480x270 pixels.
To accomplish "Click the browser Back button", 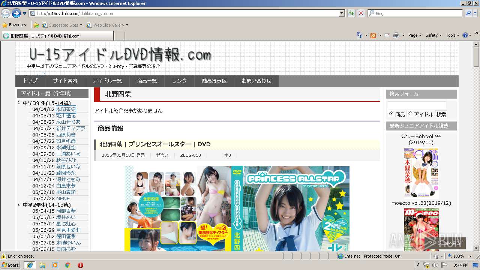I will click(6, 13).
